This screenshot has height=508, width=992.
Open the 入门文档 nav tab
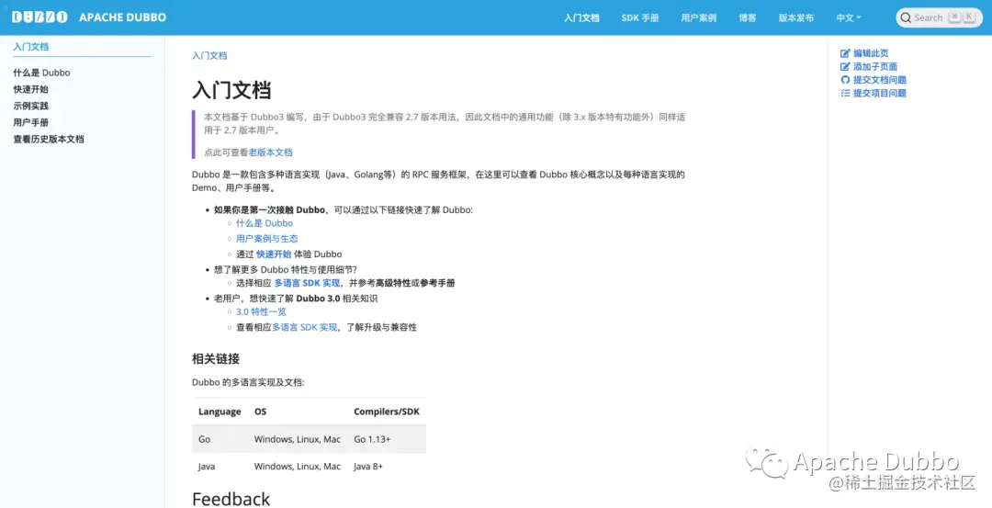[x=581, y=17]
